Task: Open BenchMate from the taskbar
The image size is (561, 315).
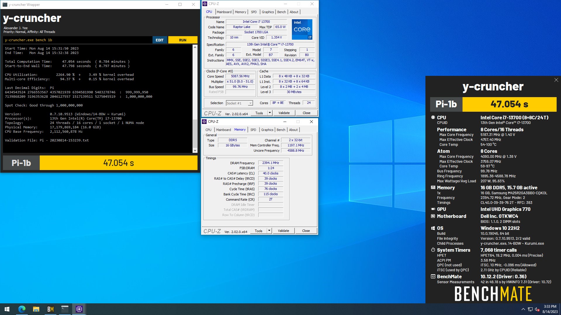Action: pyautogui.click(x=51, y=309)
